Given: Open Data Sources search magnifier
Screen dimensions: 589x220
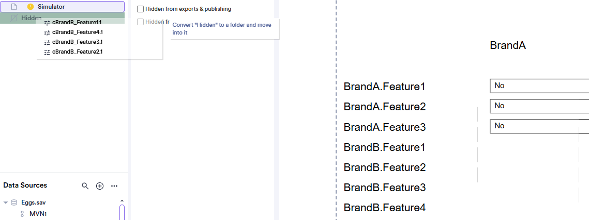Looking at the screenshot, I should [85, 186].
